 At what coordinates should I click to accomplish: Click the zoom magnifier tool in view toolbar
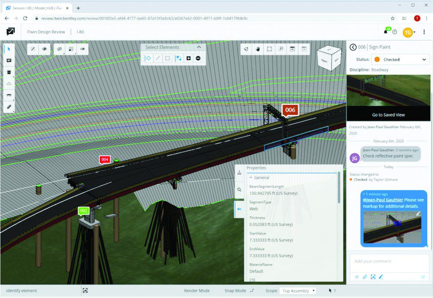coord(281,49)
